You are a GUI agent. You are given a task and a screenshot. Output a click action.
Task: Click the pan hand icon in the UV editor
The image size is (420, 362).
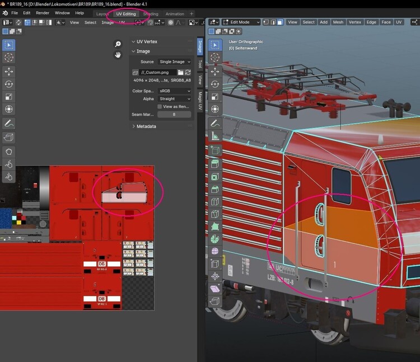coord(118,54)
